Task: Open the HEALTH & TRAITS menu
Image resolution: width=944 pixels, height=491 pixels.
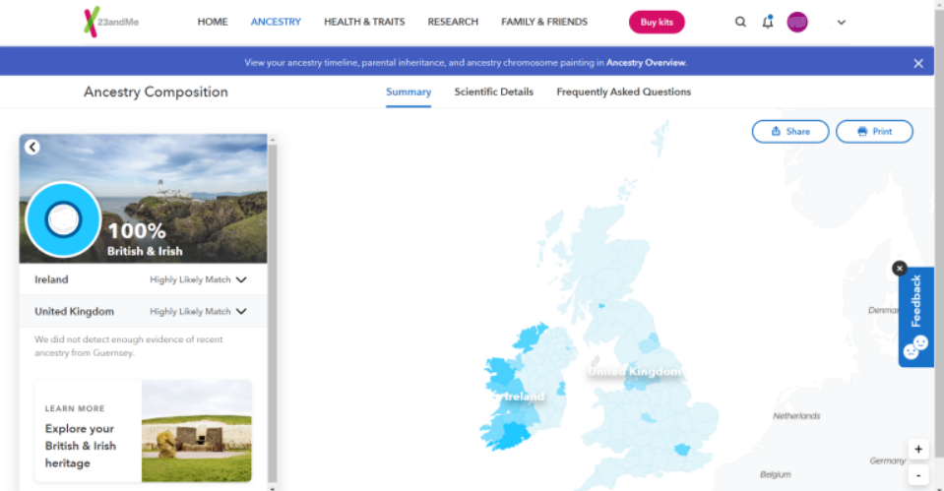Action: coord(364,22)
